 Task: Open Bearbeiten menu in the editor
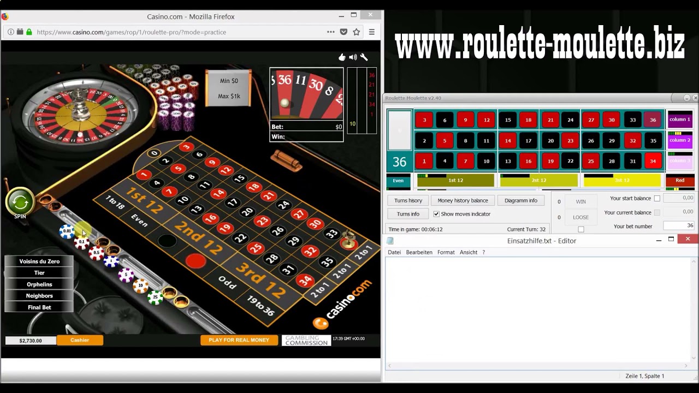(419, 252)
